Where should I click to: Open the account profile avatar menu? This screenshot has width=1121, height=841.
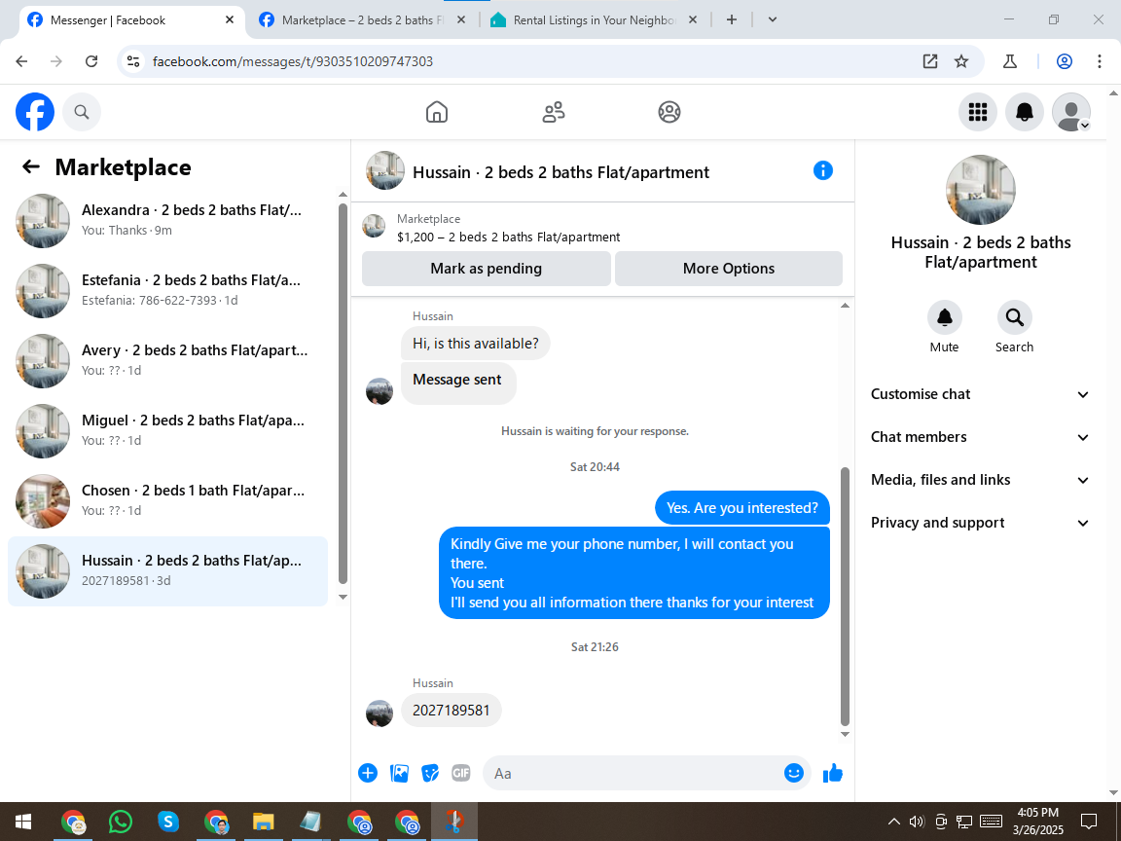1071,112
